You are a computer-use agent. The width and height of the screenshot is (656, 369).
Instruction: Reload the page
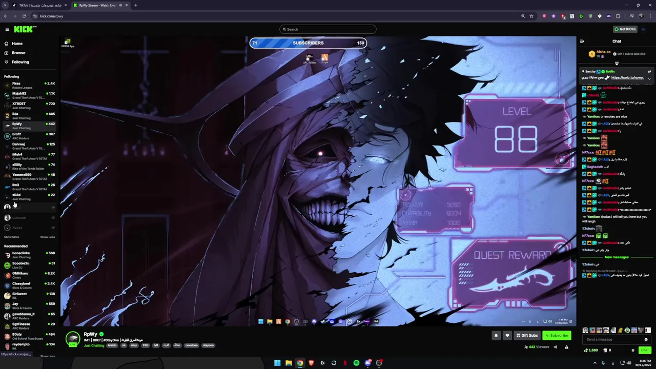(x=24, y=16)
